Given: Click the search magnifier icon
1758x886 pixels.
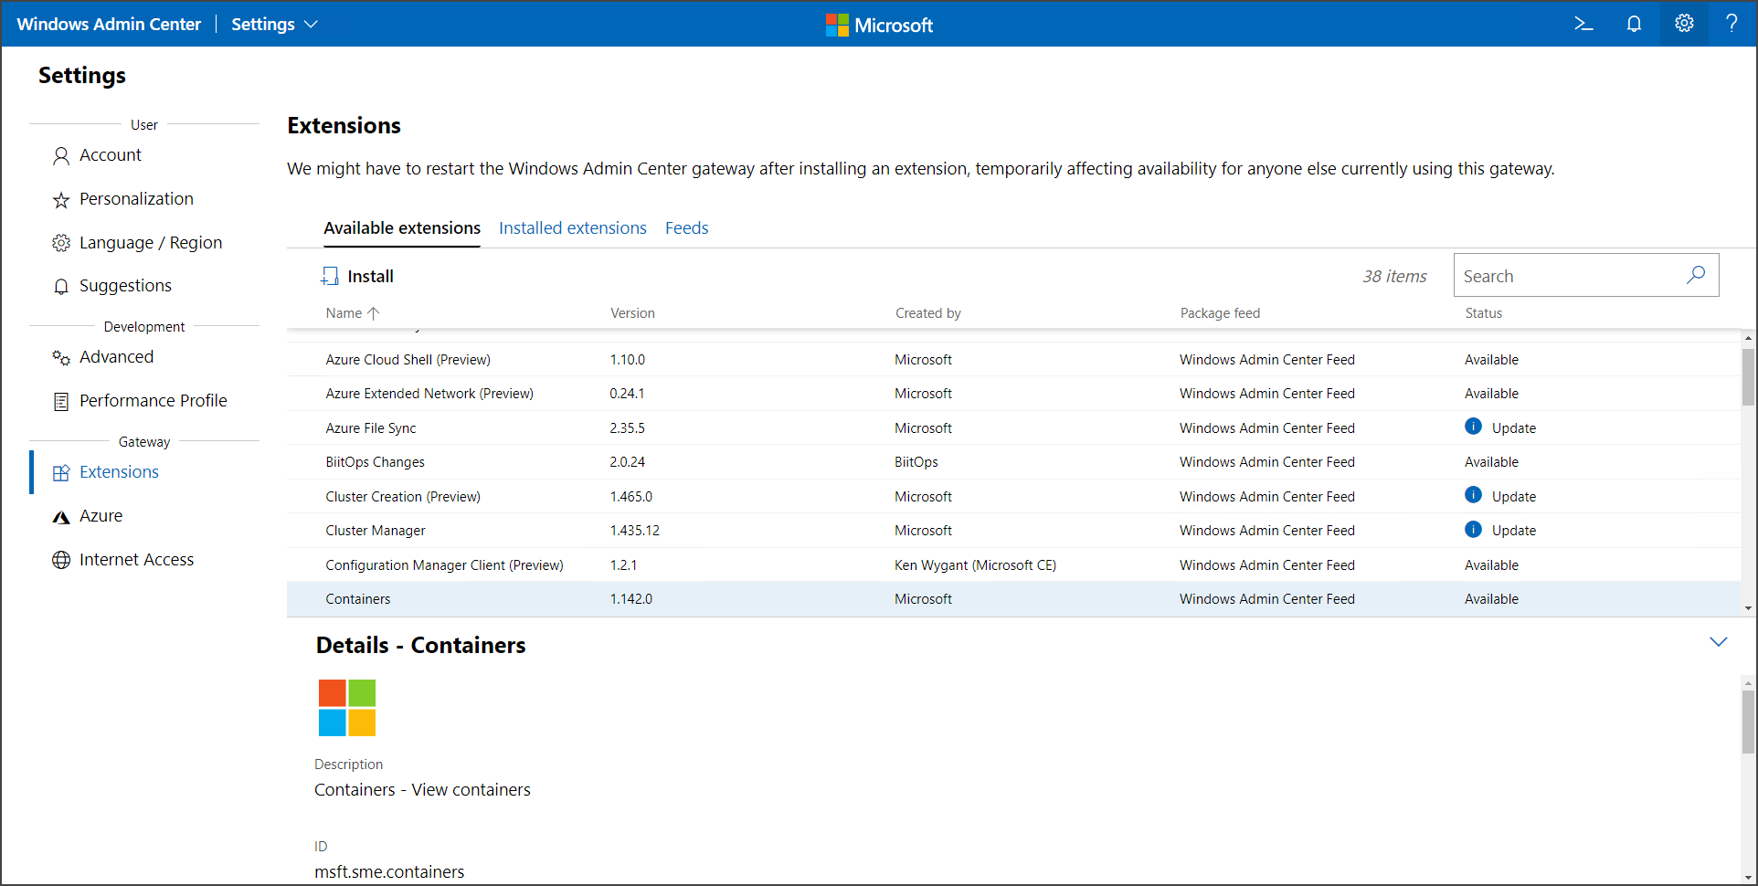Looking at the screenshot, I should coord(1696,275).
